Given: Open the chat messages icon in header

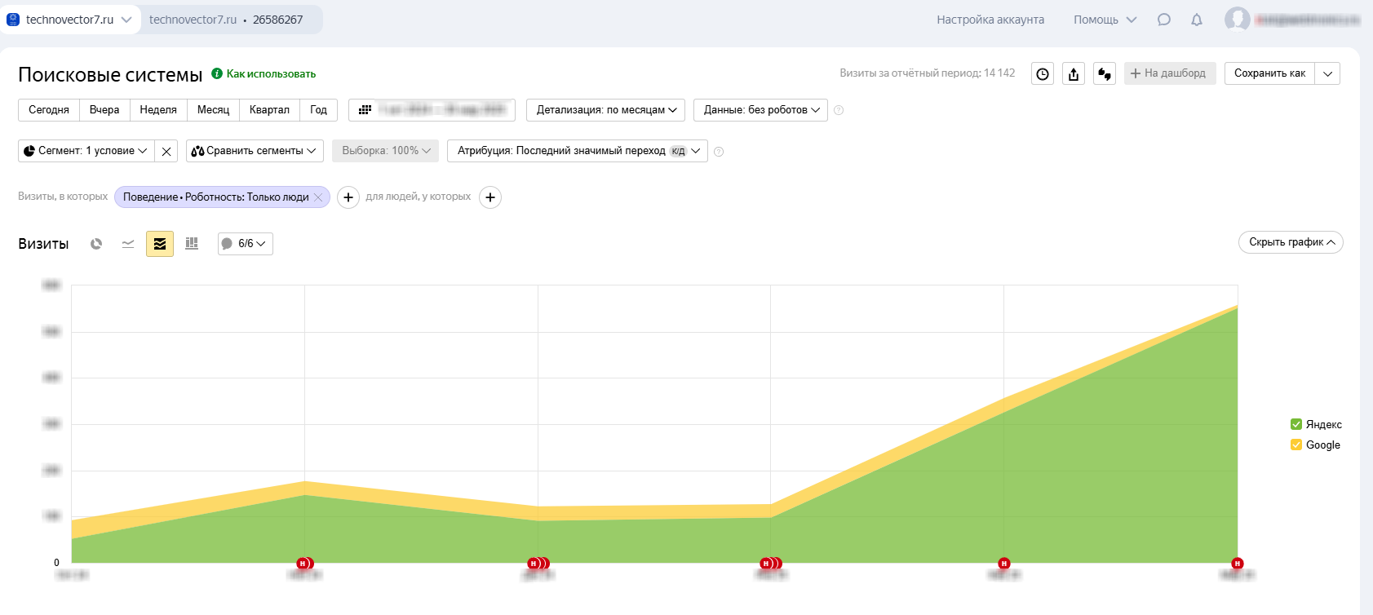Looking at the screenshot, I should pos(1164,20).
